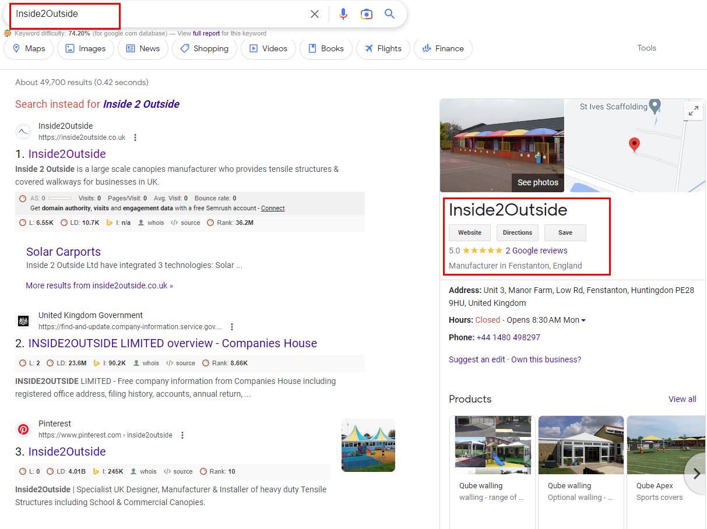This screenshot has height=529, width=707.
Task: Click the Inside2Outside site favicon
Action: [x=23, y=132]
